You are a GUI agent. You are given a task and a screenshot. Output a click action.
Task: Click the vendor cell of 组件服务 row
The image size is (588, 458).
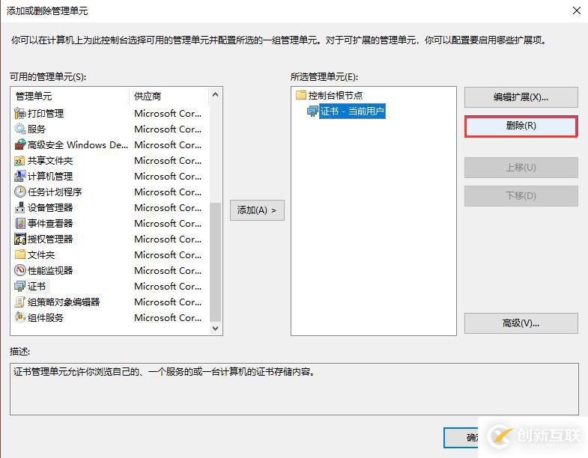(x=168, y=318)
